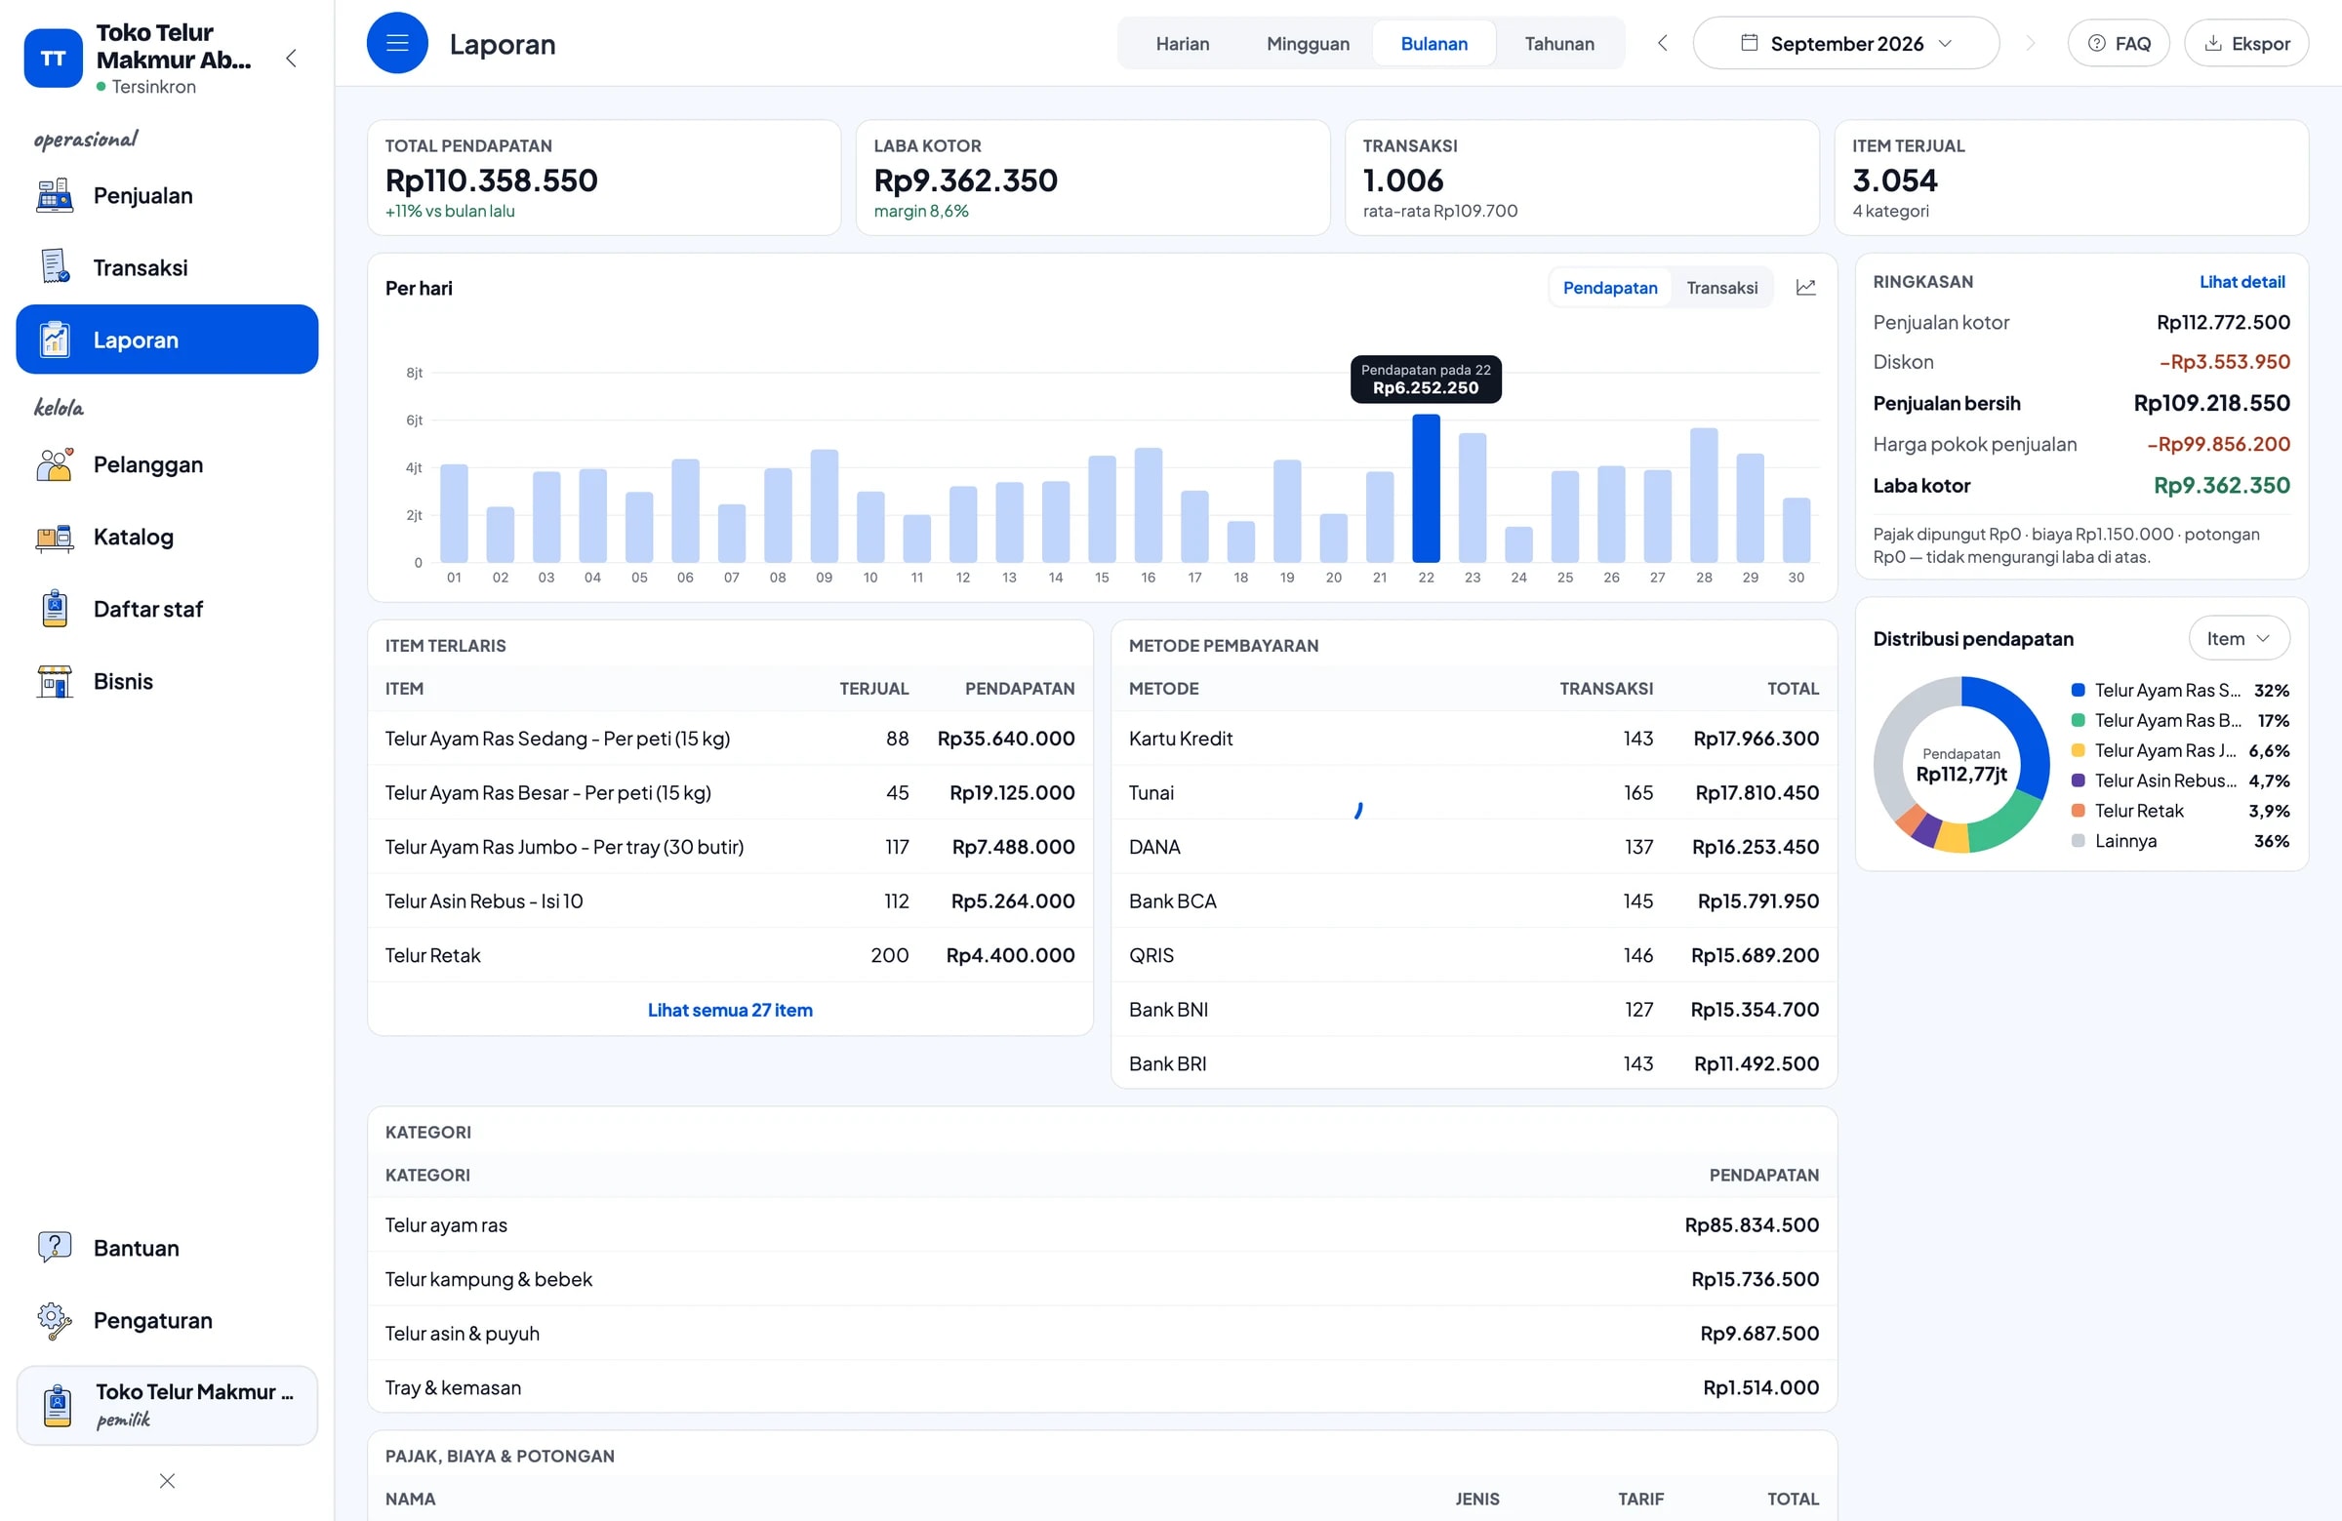Open Lihat detail in Ringkasan
The image size is (2342, 1521).
(x=2241, y=281)
